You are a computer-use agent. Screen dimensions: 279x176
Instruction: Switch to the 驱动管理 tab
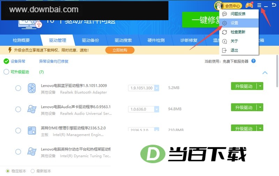click(58, 40)
